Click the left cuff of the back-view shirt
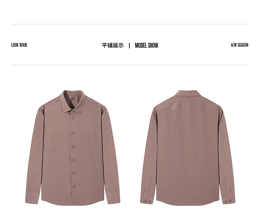The image size is (260, 214). click(146, 200)
